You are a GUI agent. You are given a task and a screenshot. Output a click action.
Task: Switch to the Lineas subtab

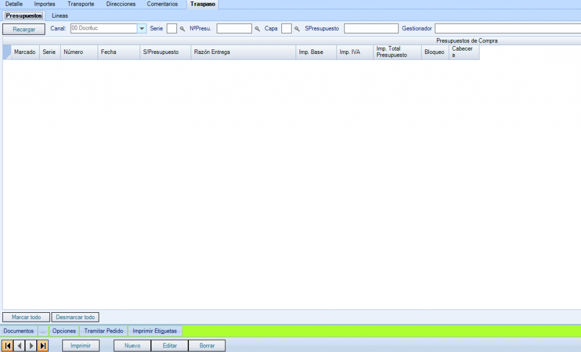[x=60, y=15]
